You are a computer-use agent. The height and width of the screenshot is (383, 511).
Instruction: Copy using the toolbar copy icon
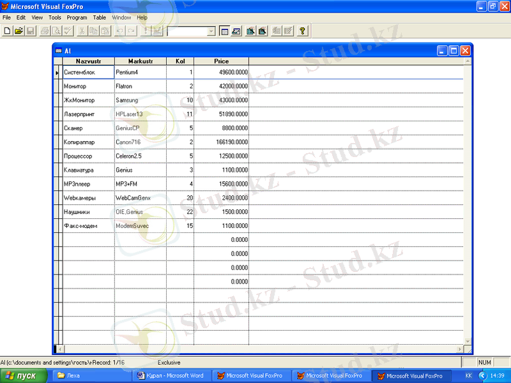pyautogui.click(x=93, y=31)
